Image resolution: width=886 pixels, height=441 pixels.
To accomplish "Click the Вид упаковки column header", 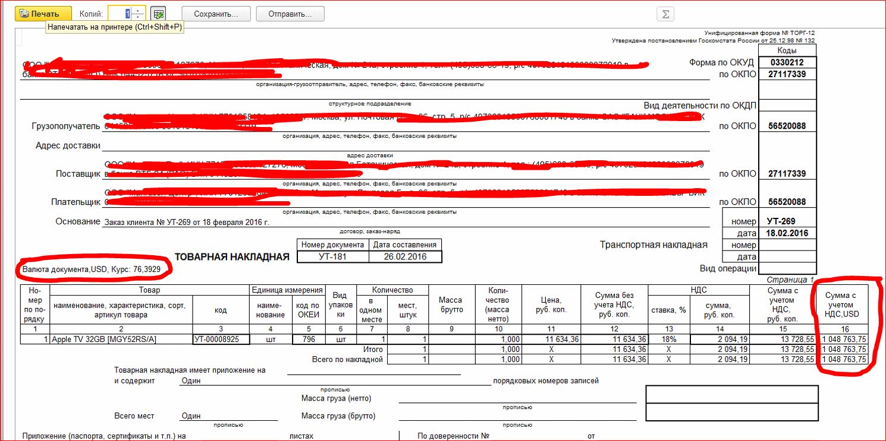I will 341,304.
